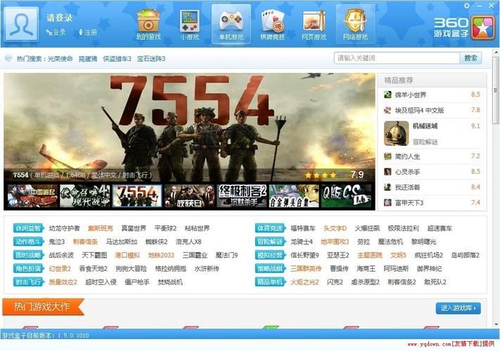Open the 角色扮演 category tag
This screenshot has height=351, width=500.
click(x=28, y=268)
